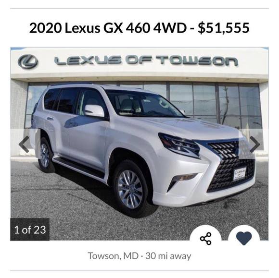Click the white side mirror on the SUV
Screen dimensions: 279x278
click(x=94, y=110)
